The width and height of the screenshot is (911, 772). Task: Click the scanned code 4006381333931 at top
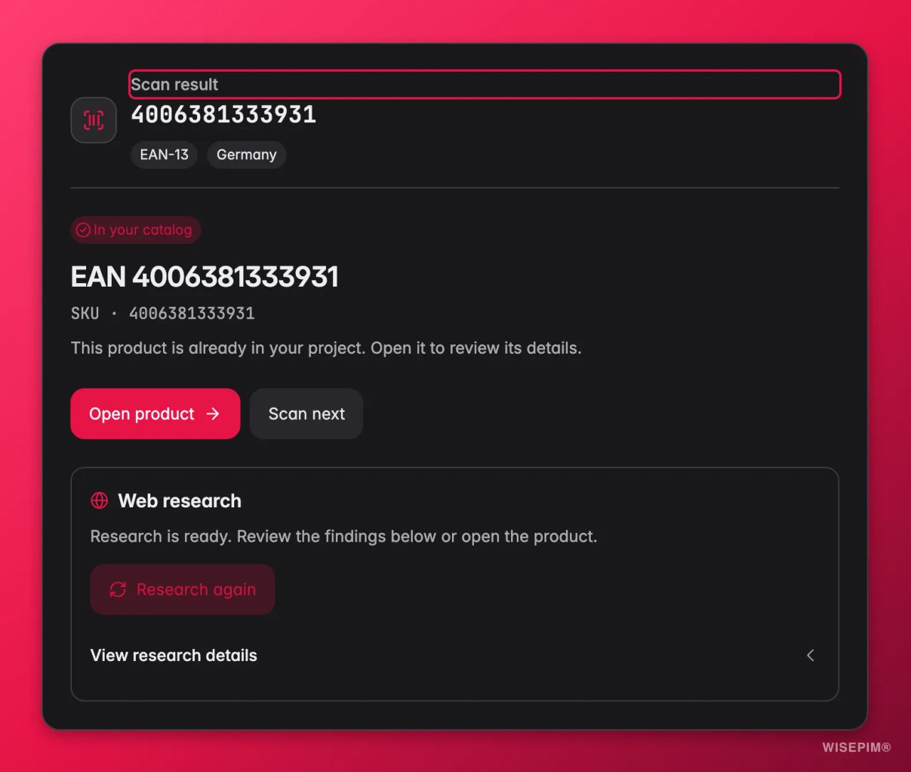pos(223,115)
